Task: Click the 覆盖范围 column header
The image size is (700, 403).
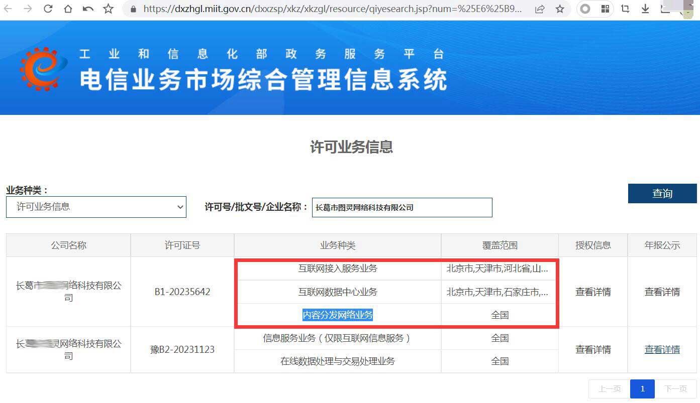Action: pyautogui.click(x=500, y=245)
